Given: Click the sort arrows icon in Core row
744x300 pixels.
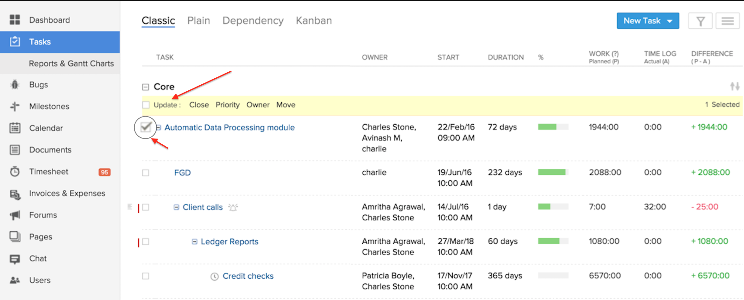Looking at the screenshot, I should click(735, 86).
